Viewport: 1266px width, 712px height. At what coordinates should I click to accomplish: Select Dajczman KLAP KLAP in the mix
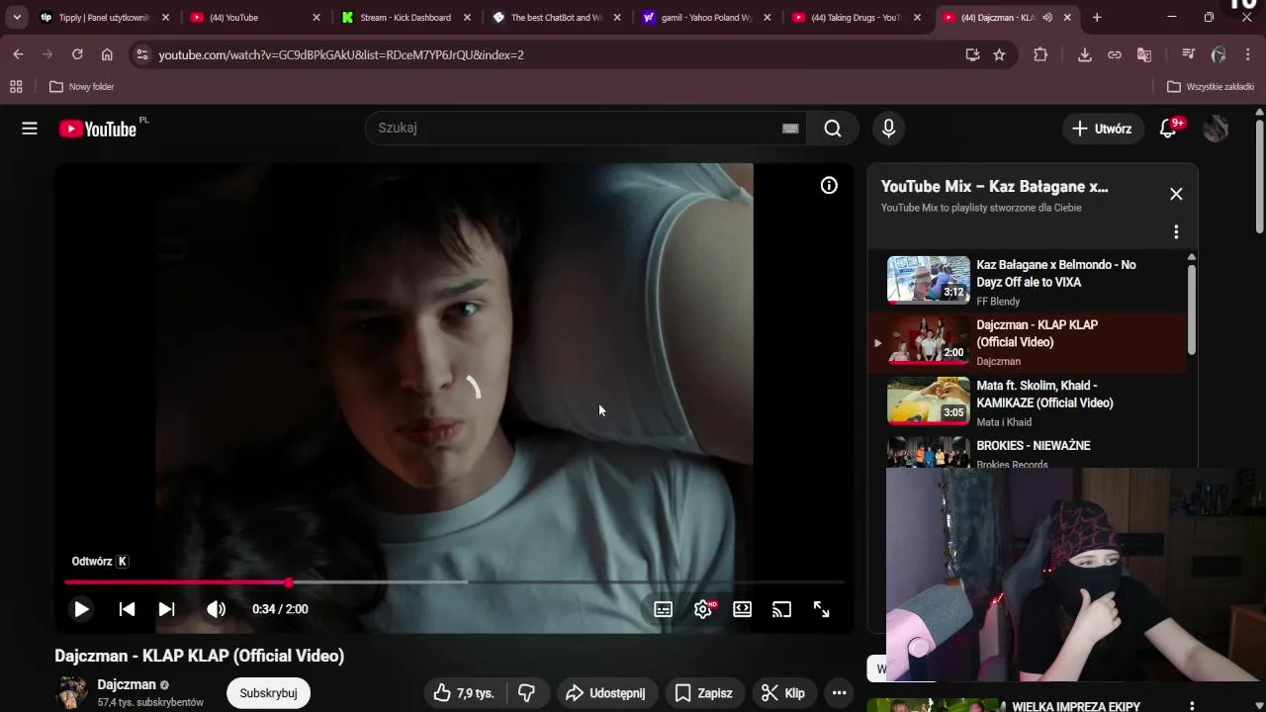point(1027,342)
